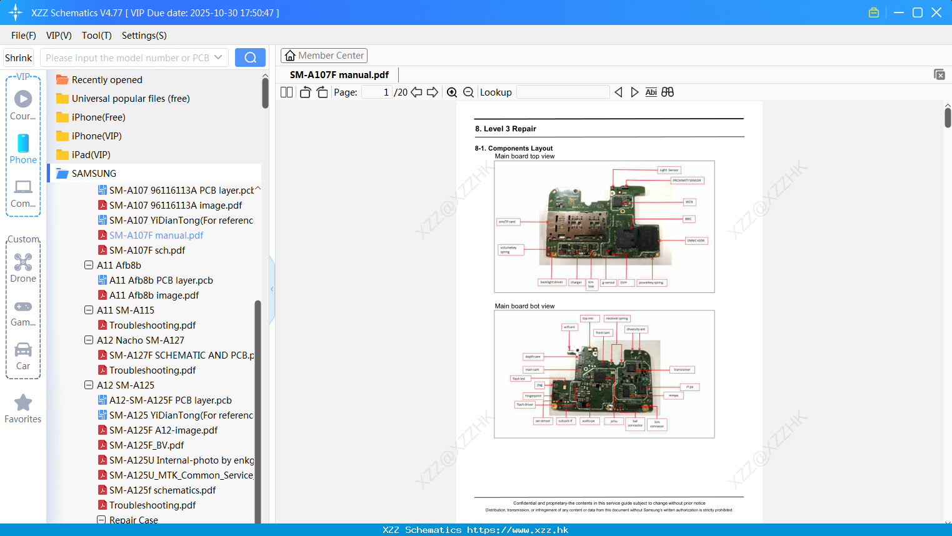Zoom in on the PDF
Image resolution: width=952 pixels, height=536 pixels.
452,92
